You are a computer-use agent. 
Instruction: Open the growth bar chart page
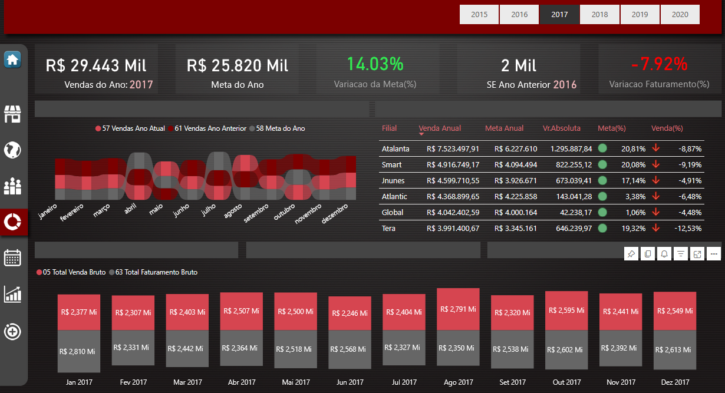pyautogui.click(x=12, y=294)
